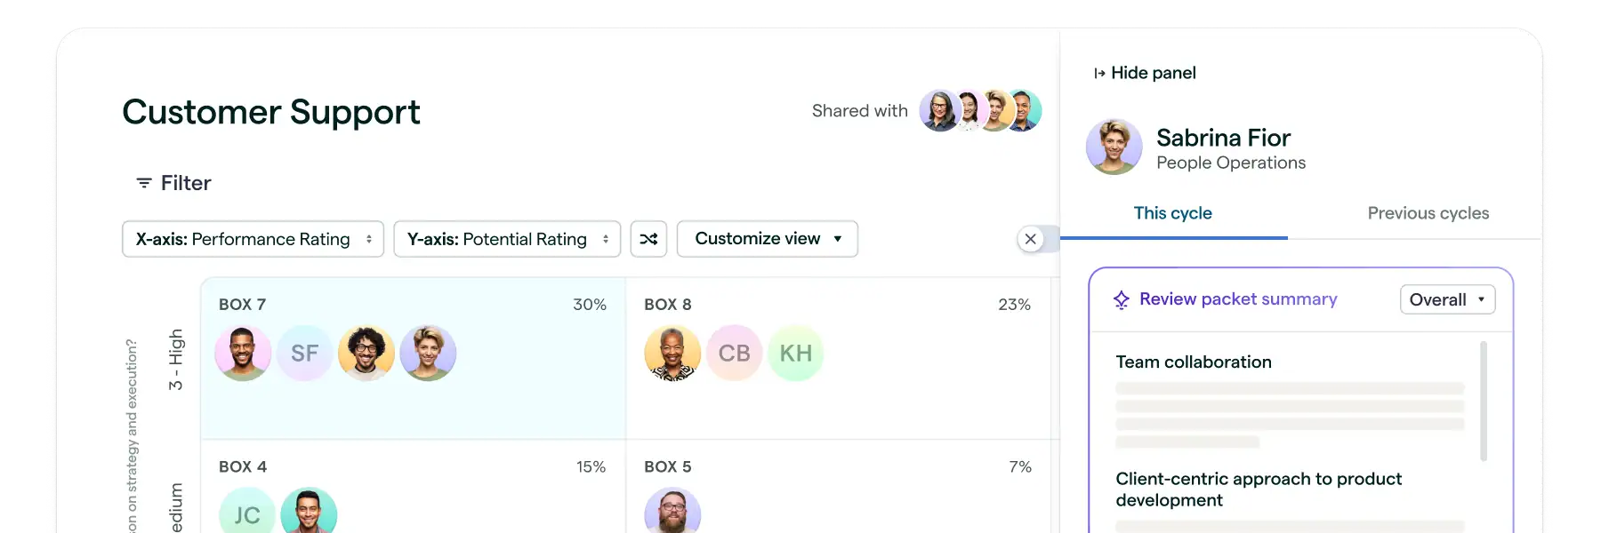Select the This cycle tab
The width and height of the screenshot is (1601, 533).
pos(1172,213)
